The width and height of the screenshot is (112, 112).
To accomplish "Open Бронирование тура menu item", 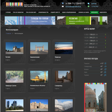I will click(x=43, y=12).
